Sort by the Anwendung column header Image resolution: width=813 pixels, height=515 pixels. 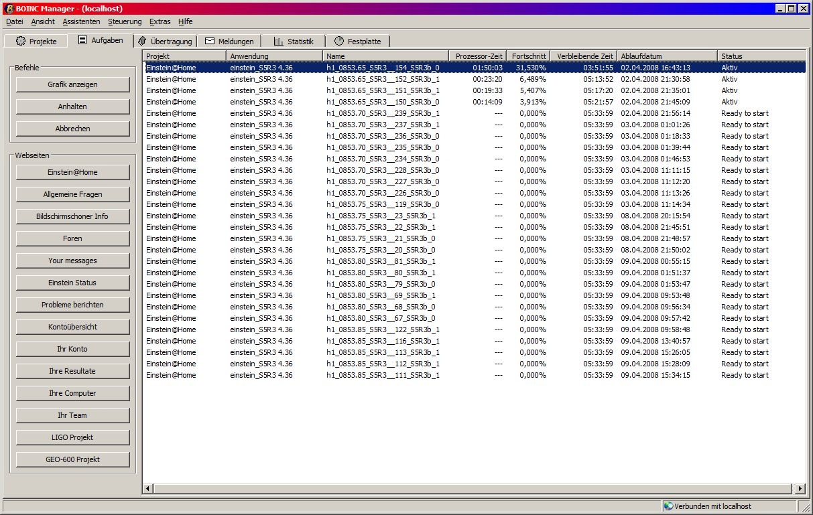point(275,56)
